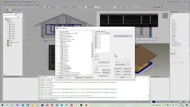Click the folder icon for Свободные столбы in the left panel

tap(8, 42)
